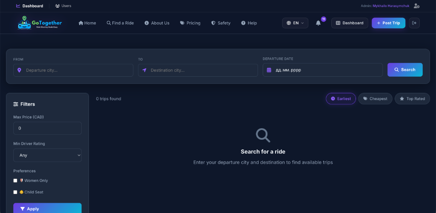Expand the Min Driver Rating dropdown
The width and height of the screenshot is (436, 213).
click(x=48, y=155)
